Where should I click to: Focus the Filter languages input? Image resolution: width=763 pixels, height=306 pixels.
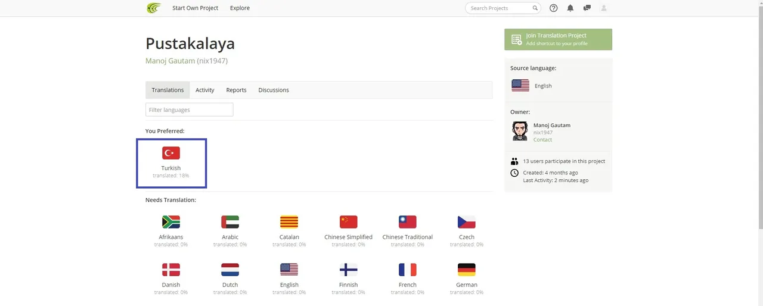189,110
